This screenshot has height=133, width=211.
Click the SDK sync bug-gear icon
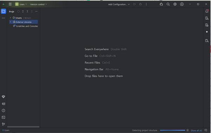pyautogui.click(x=161, y=4)
